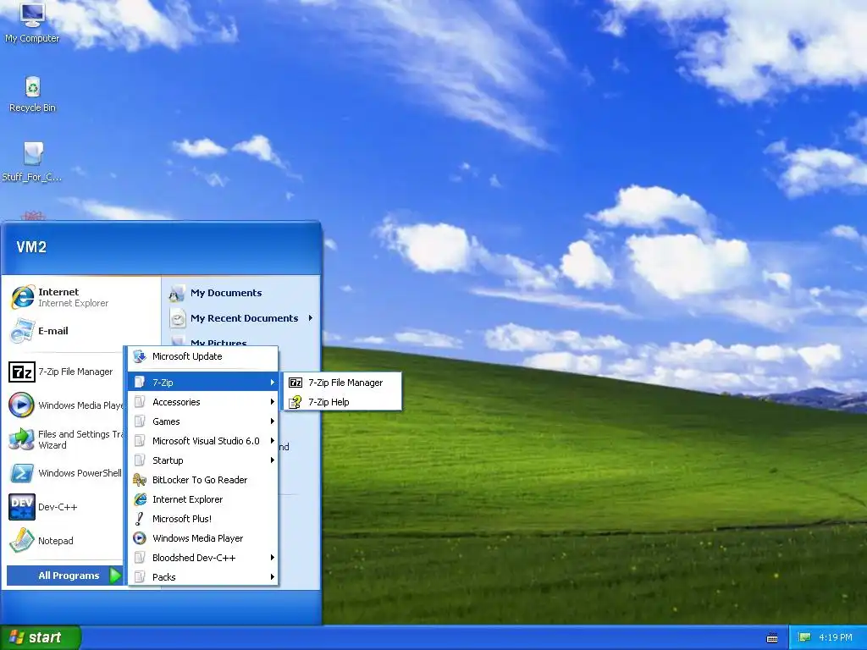Click the 7z icon in 7-Zip submenu

pyautogui.click(x=295, y=383)
